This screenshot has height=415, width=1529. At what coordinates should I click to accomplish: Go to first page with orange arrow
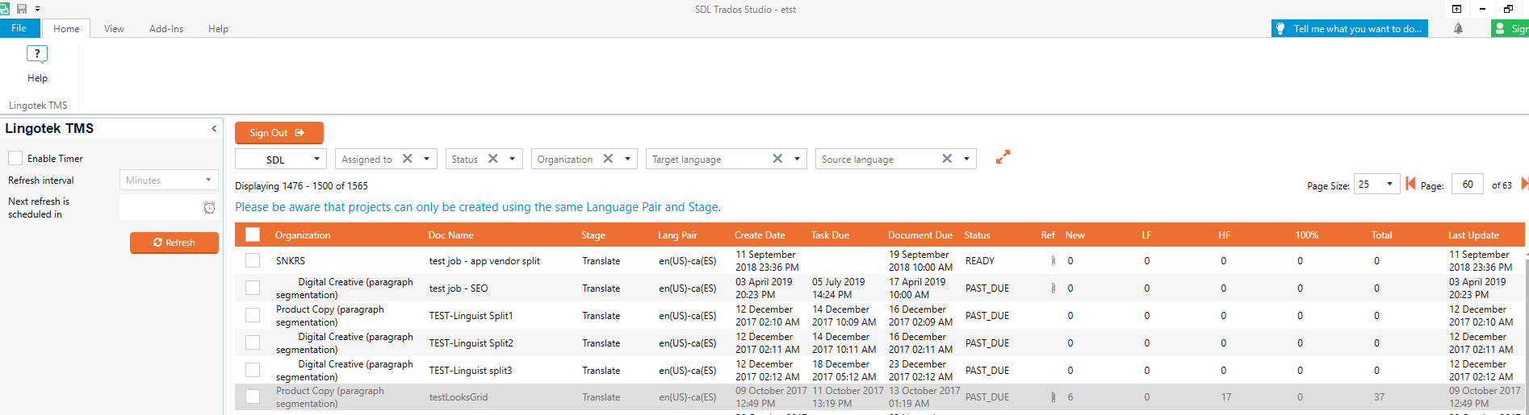click(1410, 184)
